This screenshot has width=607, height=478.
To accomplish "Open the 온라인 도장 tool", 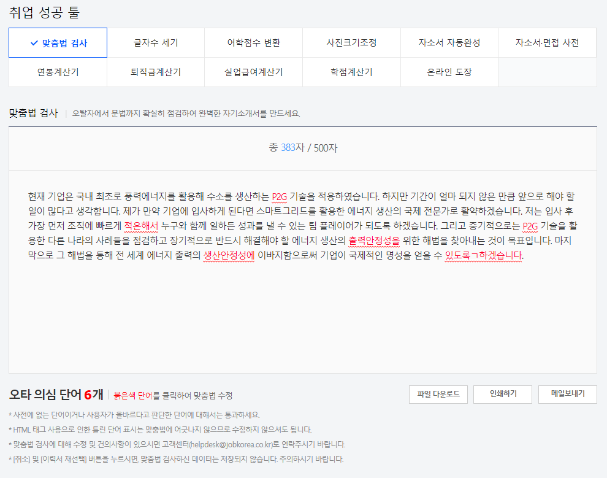I will click(x=449, y=72).
